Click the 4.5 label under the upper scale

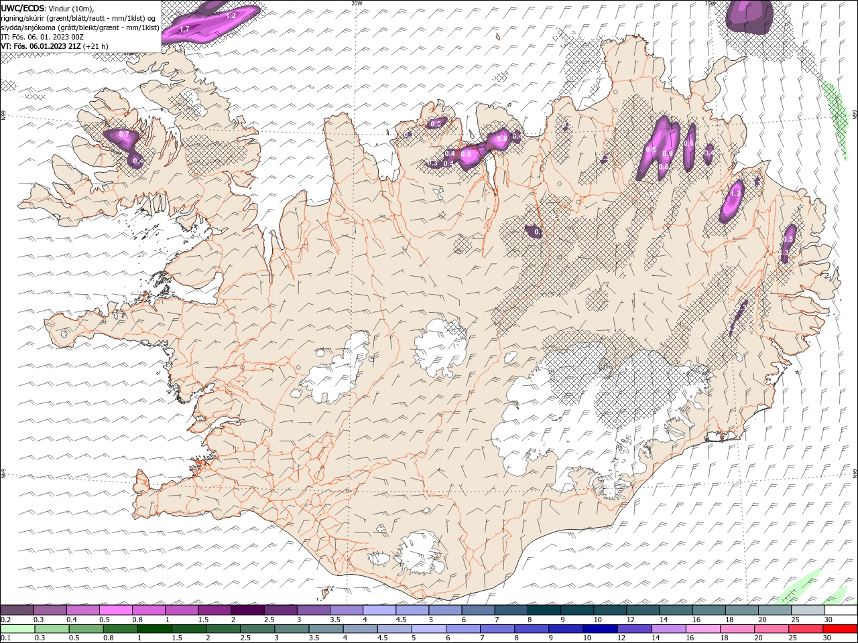pyautogui.click(x=401, y=620)
